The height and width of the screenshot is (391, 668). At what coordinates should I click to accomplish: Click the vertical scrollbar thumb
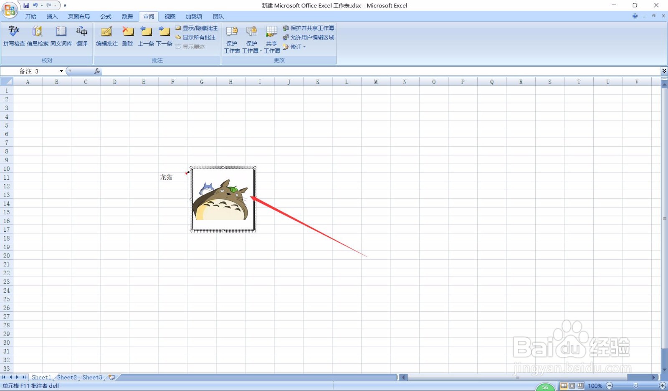[x=664, y=218]
